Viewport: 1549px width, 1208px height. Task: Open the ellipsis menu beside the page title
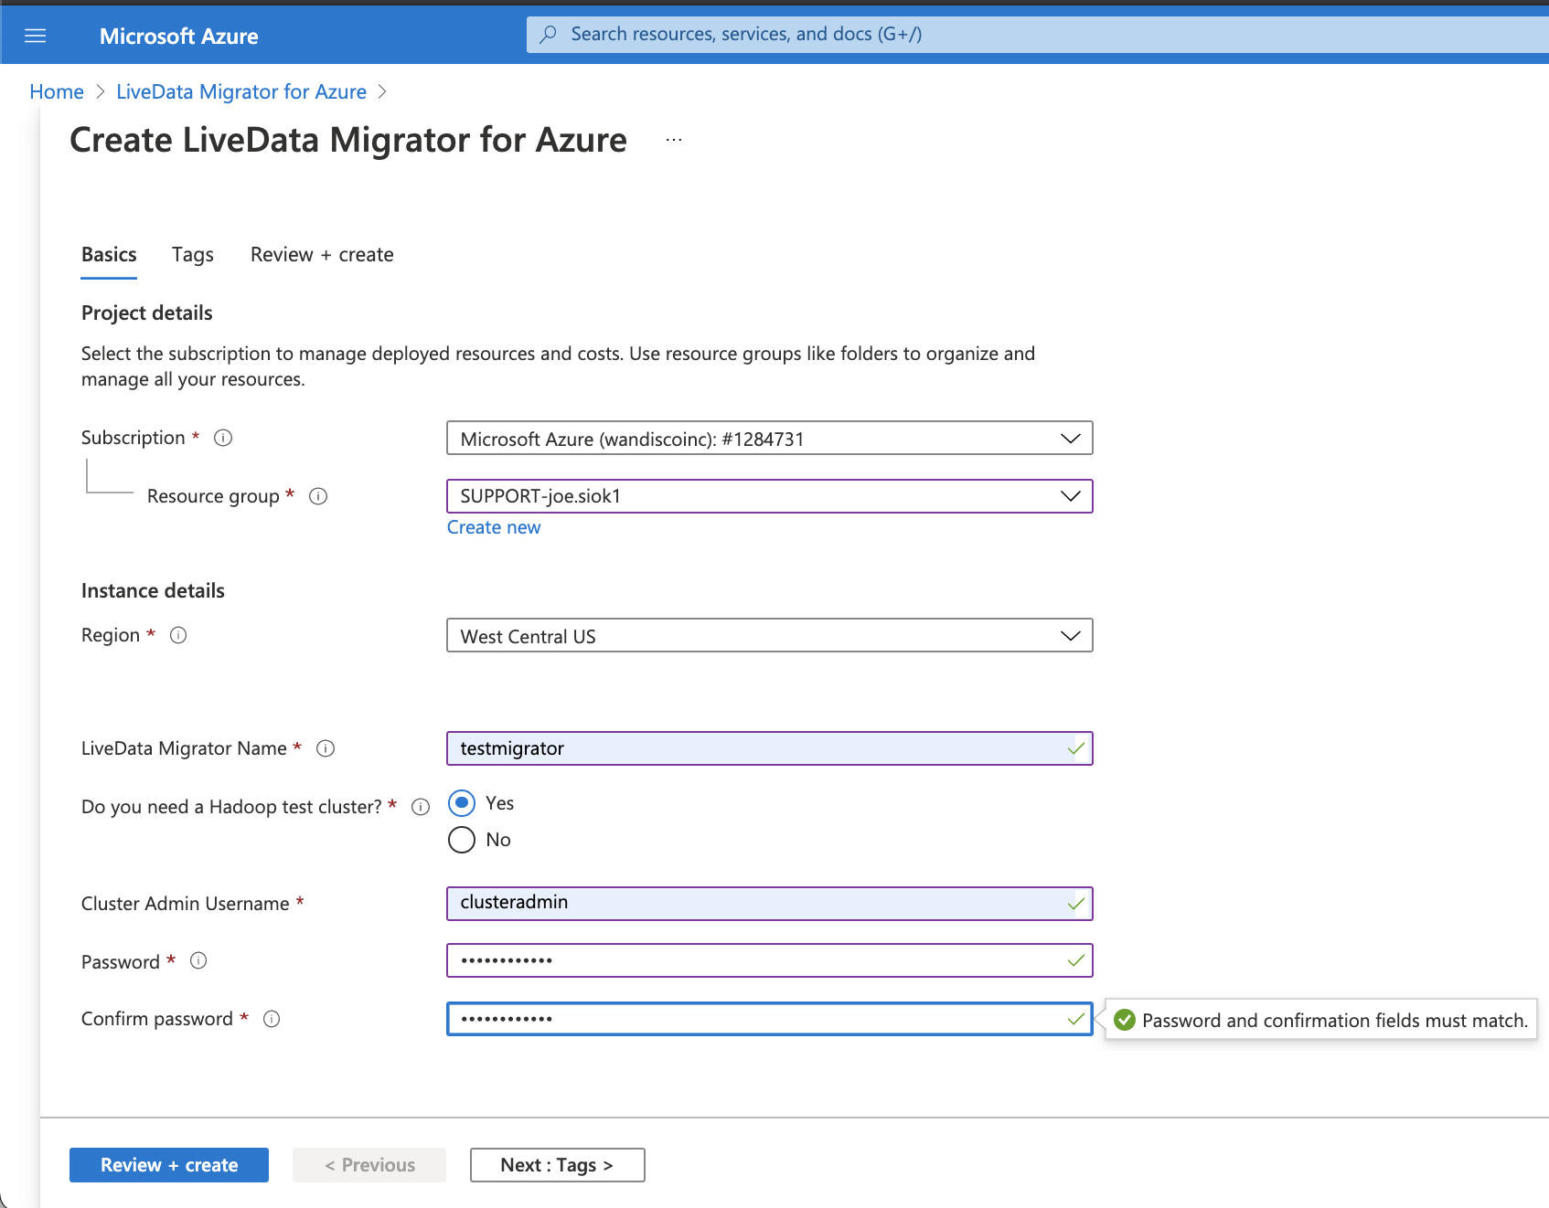(673, 139)
